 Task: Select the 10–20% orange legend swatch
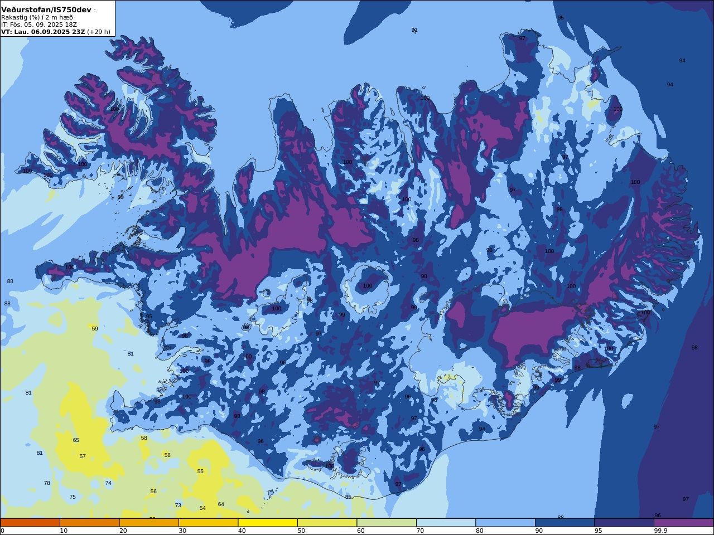click(89, 522)
